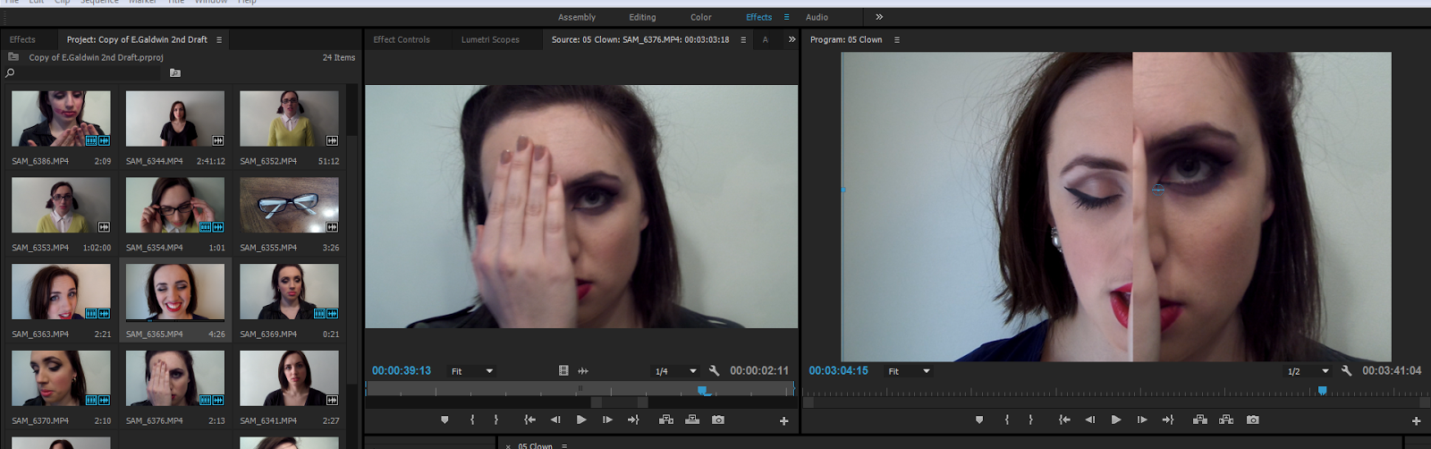The width and height of the screenshot is (1431, 449).
Task: Switch to Audio workspace
Action: pos(817,17)
